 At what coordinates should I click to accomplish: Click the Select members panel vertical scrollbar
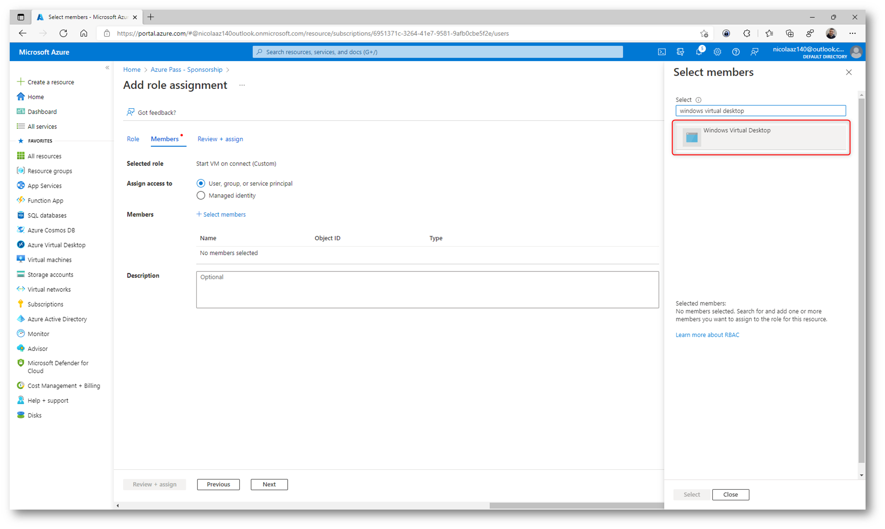(x=861, y=281)
